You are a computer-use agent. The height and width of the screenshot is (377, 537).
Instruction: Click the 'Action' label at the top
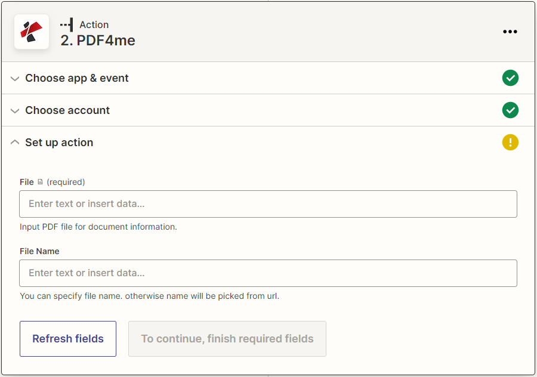95,24
